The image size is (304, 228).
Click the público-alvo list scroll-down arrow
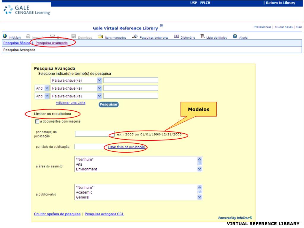(x=199, y=197)
